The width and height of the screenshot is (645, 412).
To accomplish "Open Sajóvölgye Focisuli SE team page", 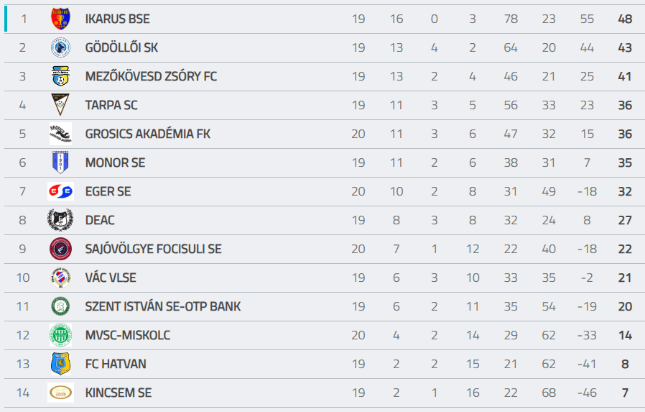I will [x=153, y=249].
